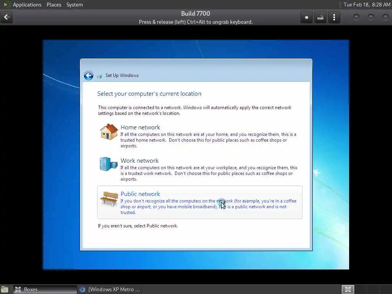Go back in Boxes with the arrow button
Viewport: 392px width, 294px height.
click(7, 17)
